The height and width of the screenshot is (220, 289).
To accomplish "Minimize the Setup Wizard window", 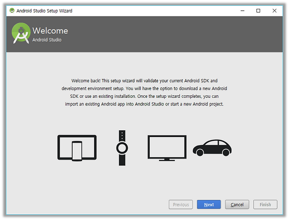I will click(x=242, y=11).
